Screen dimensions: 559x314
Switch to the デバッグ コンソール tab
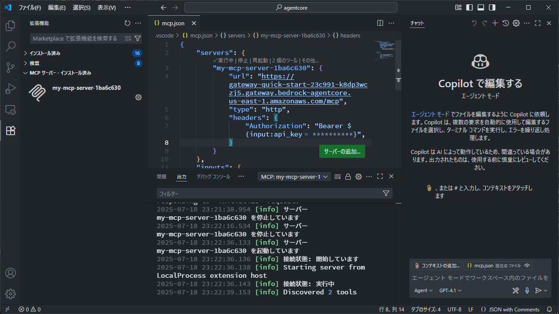[x=213, y=177]
